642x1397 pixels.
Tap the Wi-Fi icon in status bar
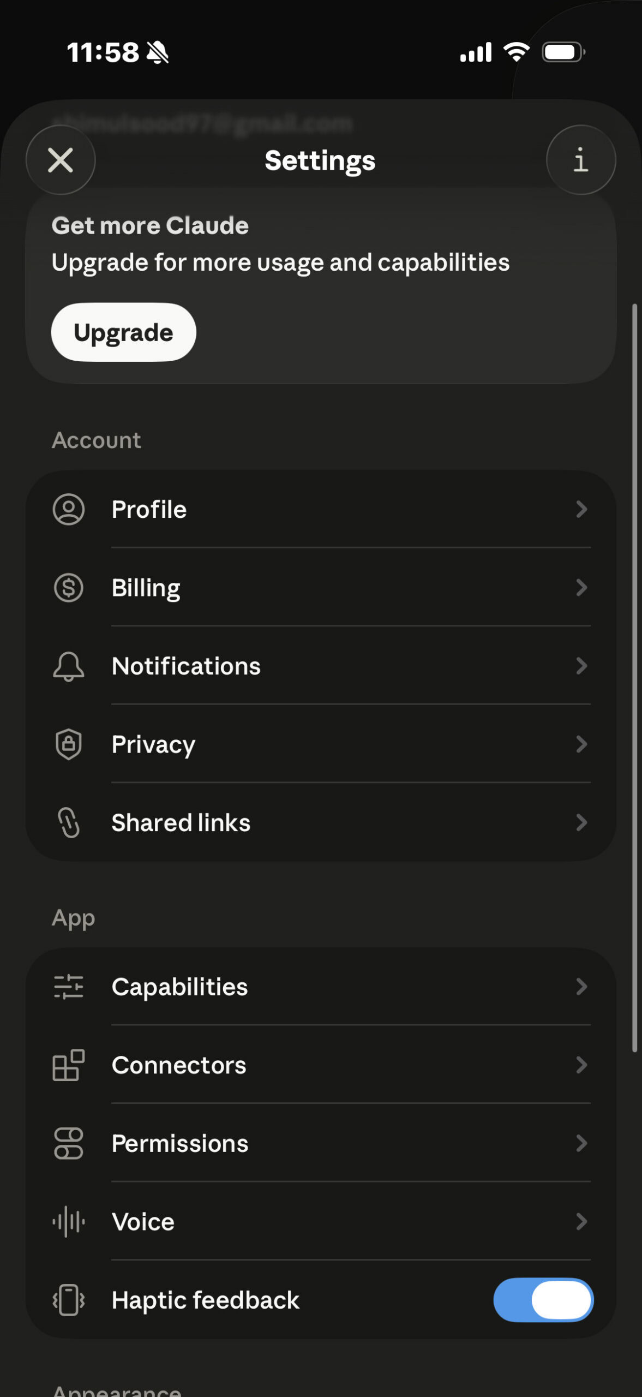tap(517, 52)
